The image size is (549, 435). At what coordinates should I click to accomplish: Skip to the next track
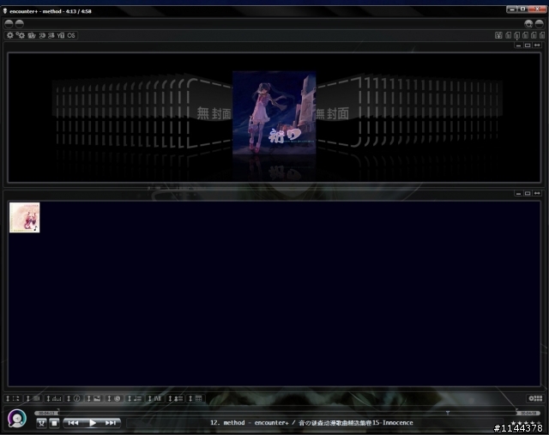pyautogui.click(x=111, y=423)
